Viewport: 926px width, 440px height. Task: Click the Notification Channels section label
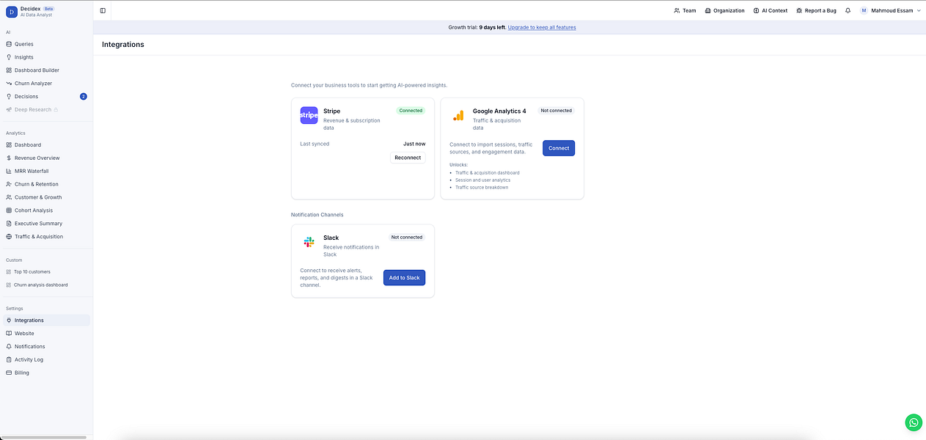[317, 215]
